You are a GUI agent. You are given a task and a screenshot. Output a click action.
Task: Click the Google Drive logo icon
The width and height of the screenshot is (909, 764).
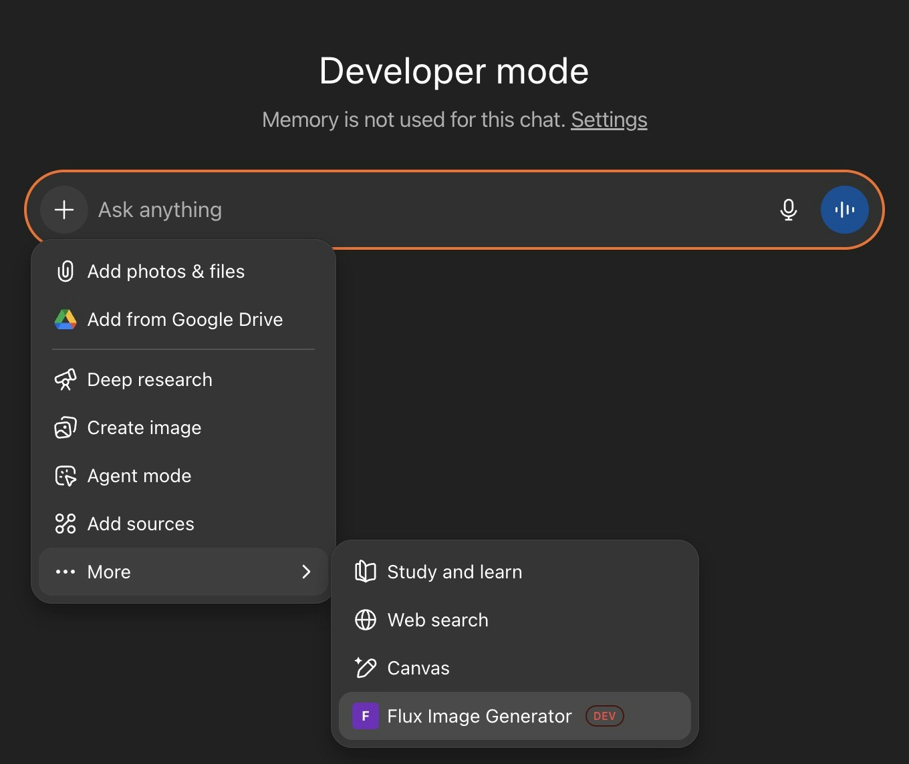(x=66, y=319)
